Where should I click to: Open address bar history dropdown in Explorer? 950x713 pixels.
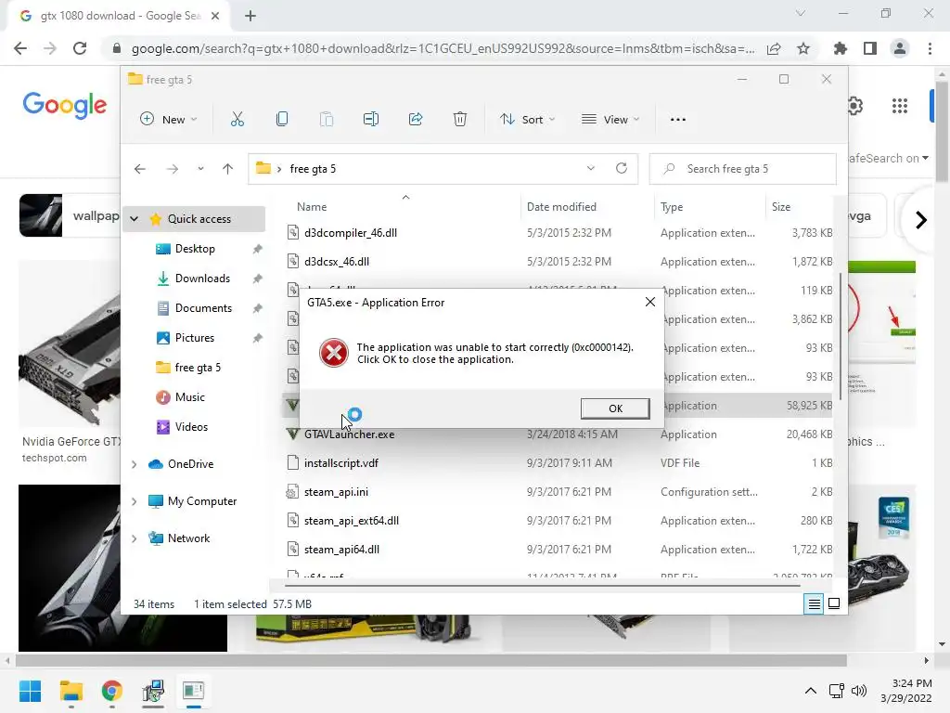coord(591,169)
